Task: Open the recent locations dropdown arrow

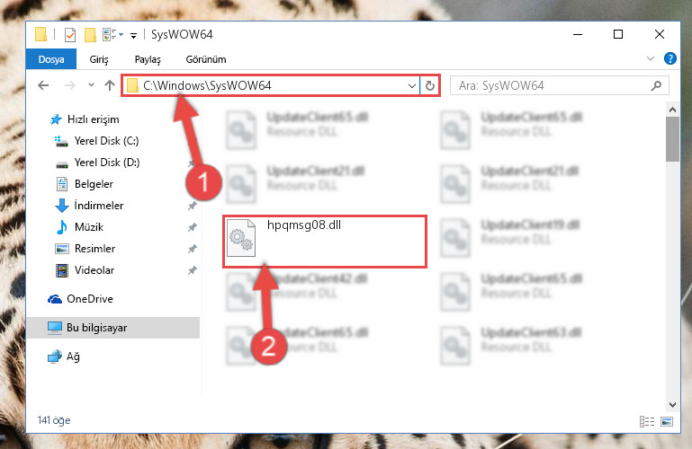Action: (x=91, y=85)
